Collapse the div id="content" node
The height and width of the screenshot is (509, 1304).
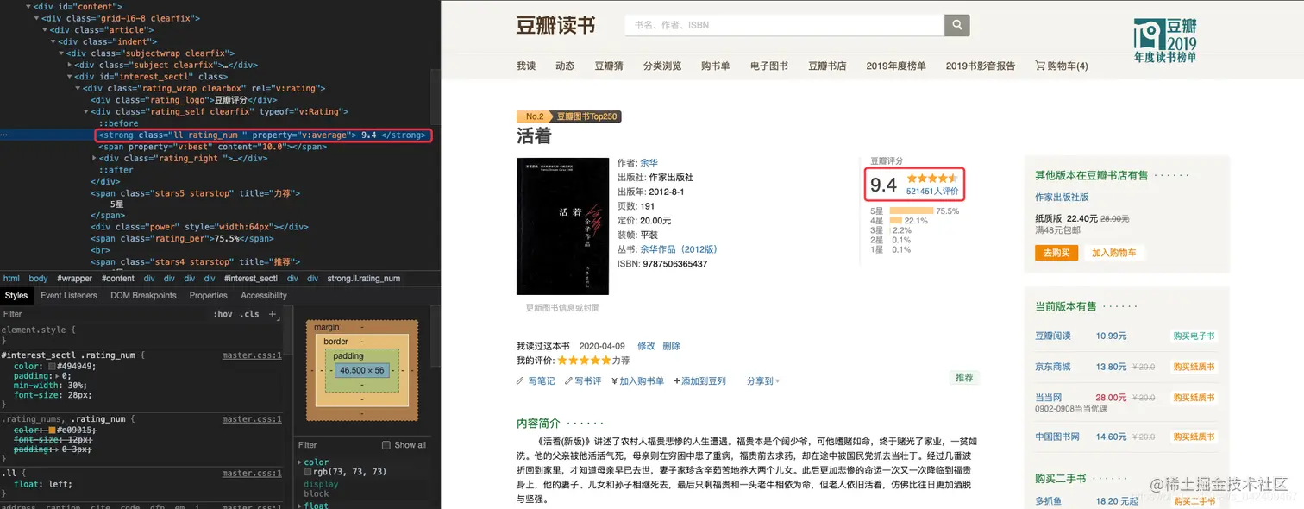[28, 7]
